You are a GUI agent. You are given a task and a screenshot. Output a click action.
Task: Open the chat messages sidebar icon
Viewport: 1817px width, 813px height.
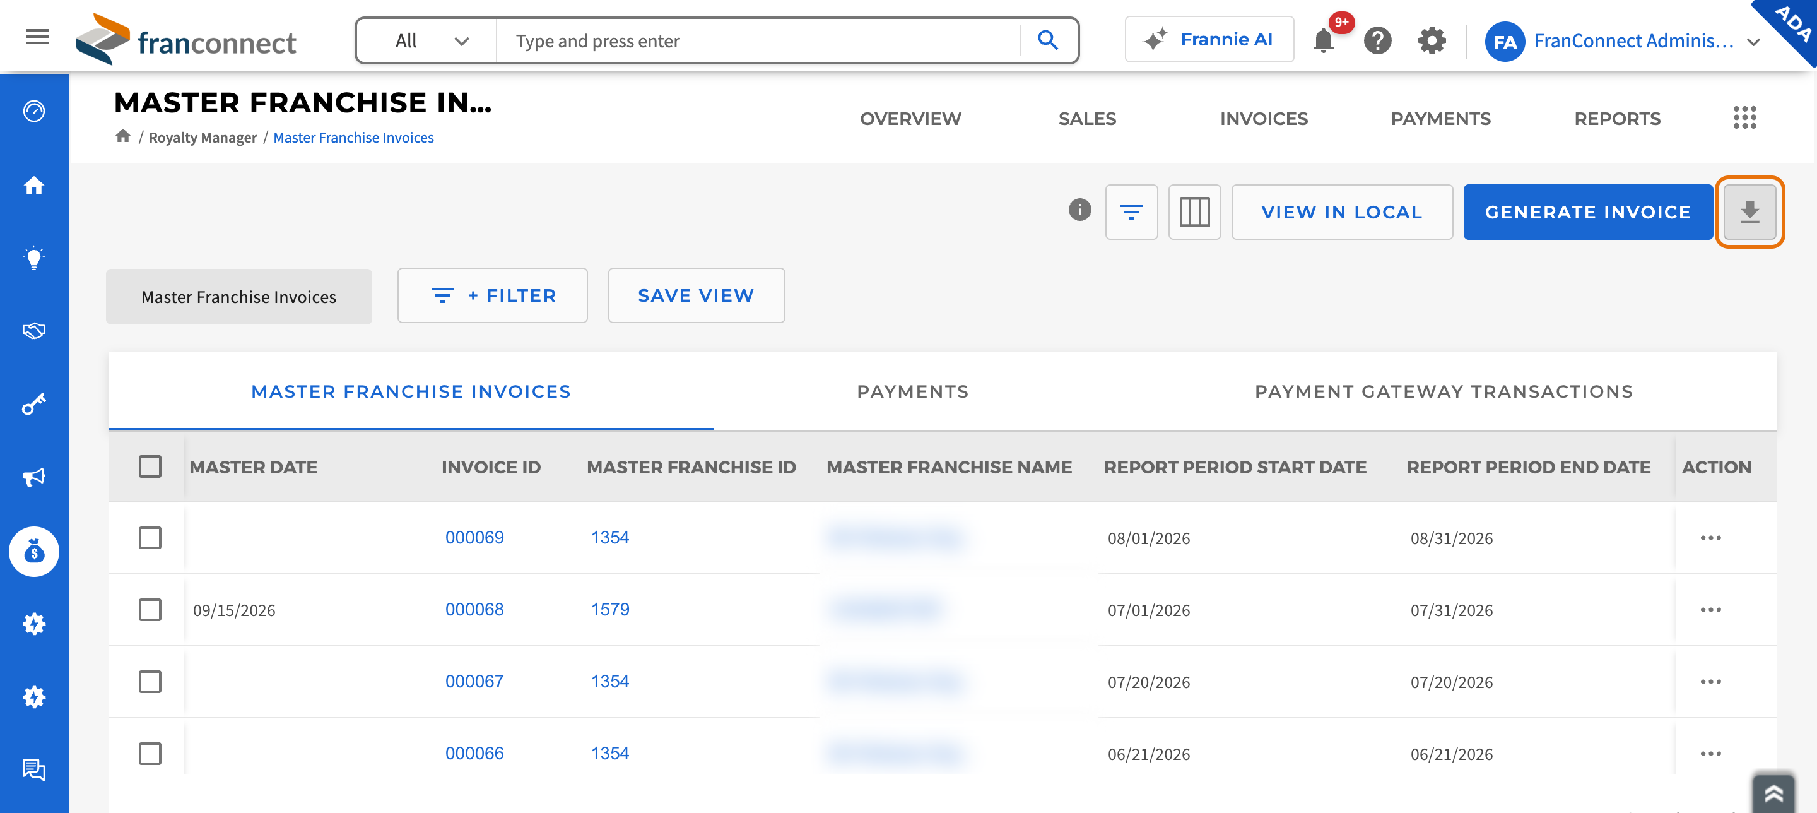point(34,769)
